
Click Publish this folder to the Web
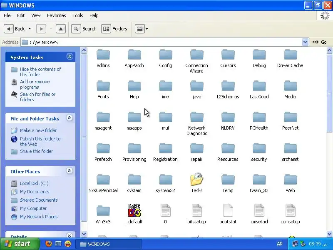point(40,141)
